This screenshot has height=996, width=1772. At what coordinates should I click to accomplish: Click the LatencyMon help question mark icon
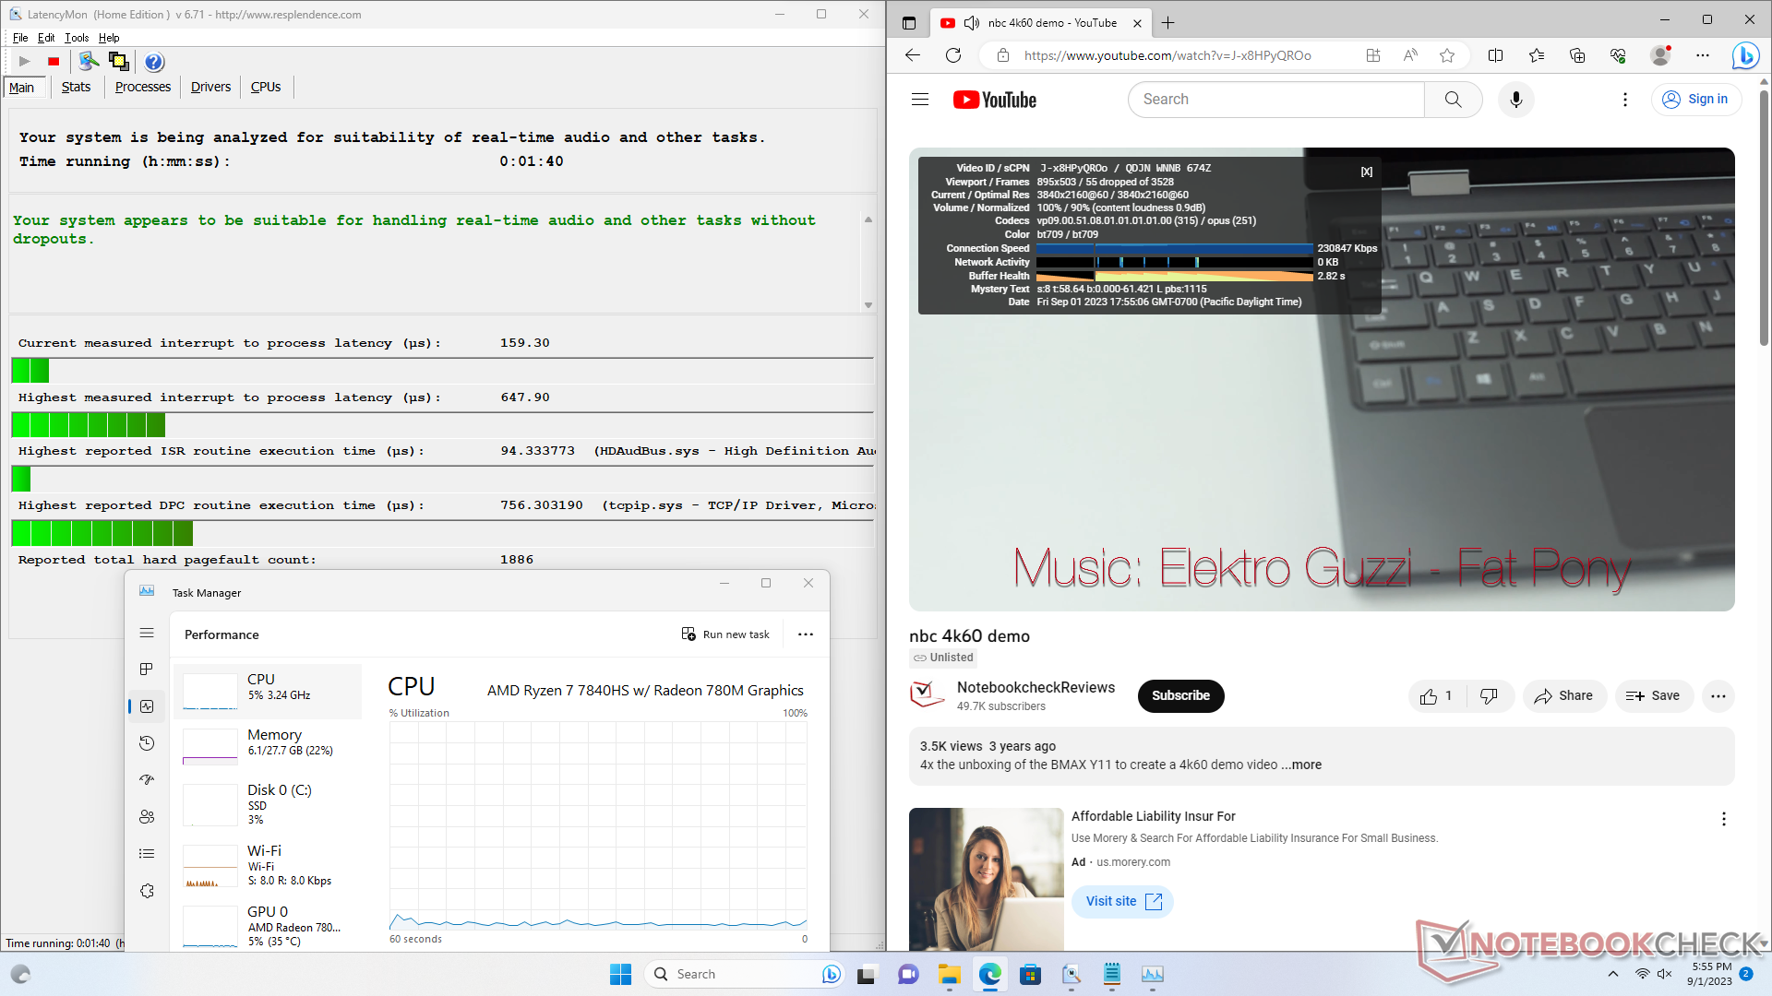click(x=154, y=62)
